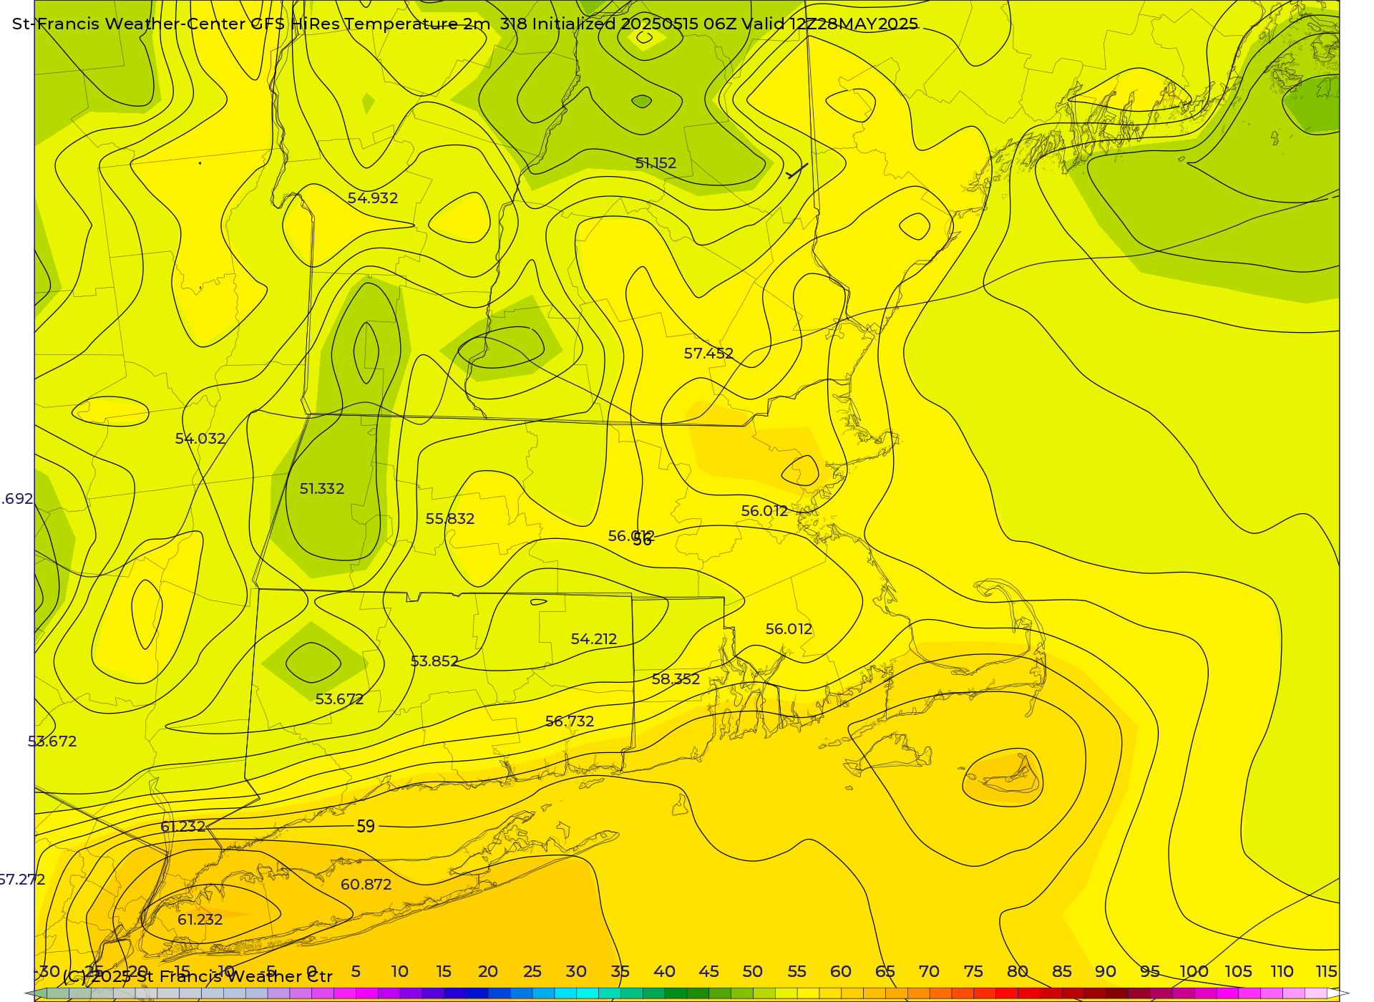Click the colorbar label 60
The image size is (1374, 1002).
tap(841, 972)
